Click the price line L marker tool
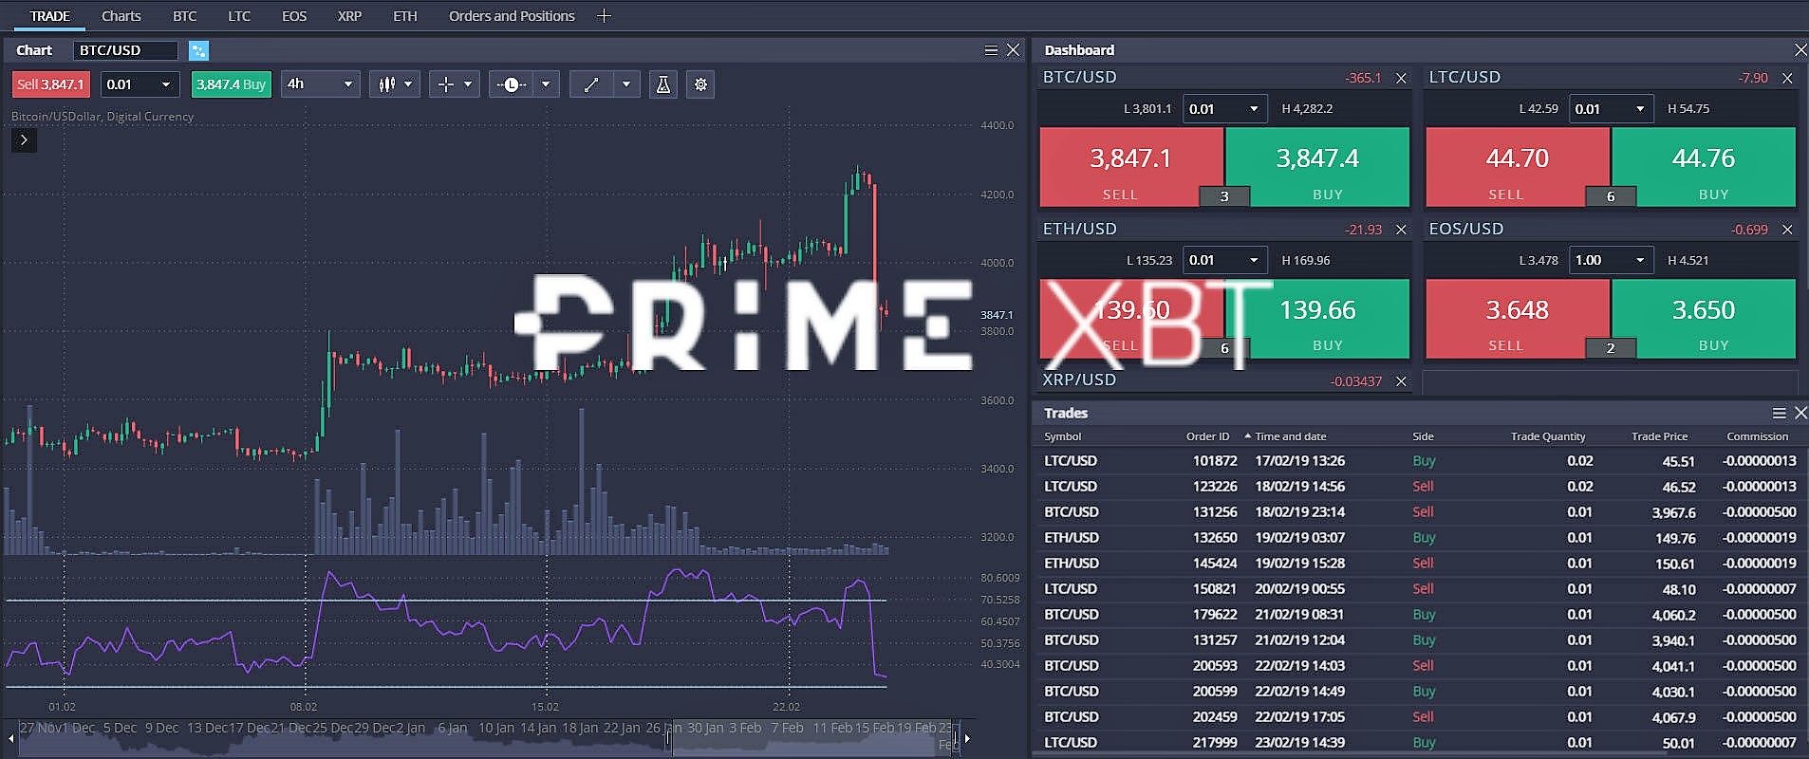The image size is (1809, 759). click(512, 84)
